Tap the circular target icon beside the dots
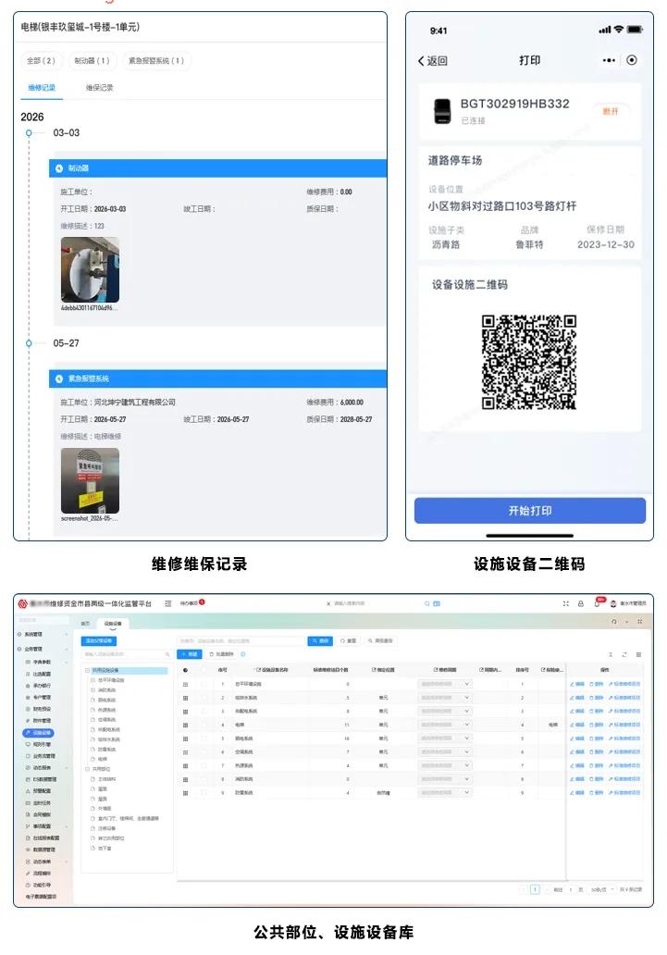 click(632, 60)
